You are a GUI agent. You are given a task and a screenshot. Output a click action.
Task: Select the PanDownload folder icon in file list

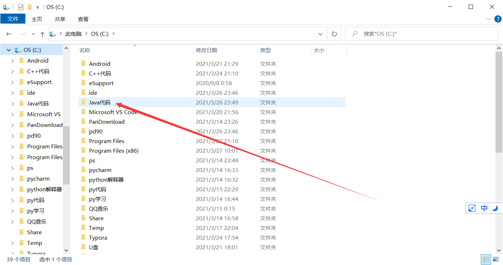point(83,122)
